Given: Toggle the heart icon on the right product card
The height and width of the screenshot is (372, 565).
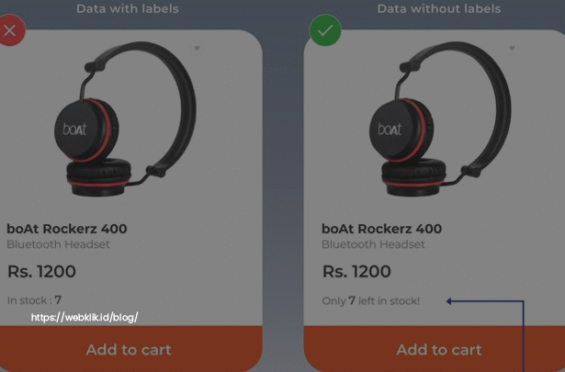Looking at the screenshot, I should 512,48.
